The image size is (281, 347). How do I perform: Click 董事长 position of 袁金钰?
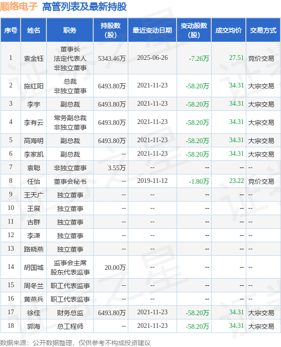(x=70, y=49)
